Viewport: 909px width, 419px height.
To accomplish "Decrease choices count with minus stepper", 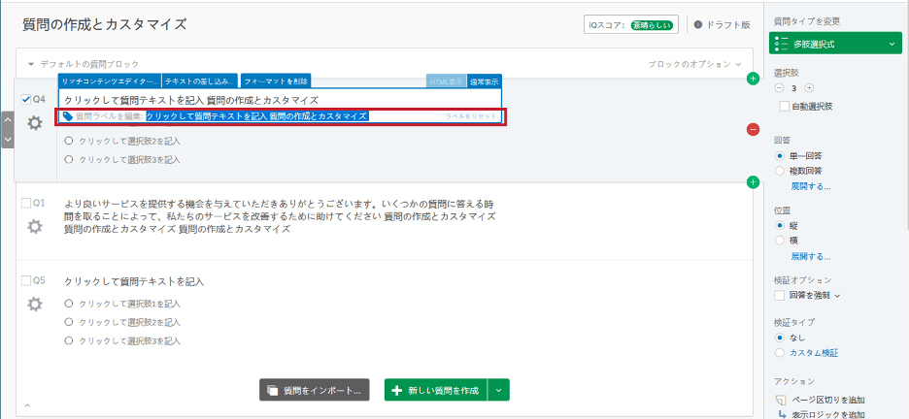I will point(779,88).
